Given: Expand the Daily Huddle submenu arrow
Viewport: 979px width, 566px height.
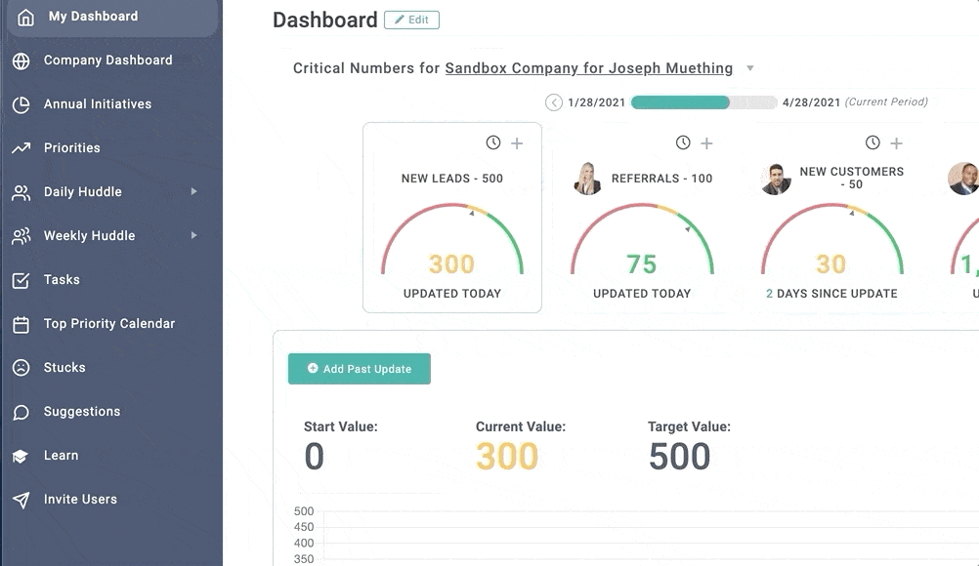Looking at the screenshot, I should pos(194,191).
